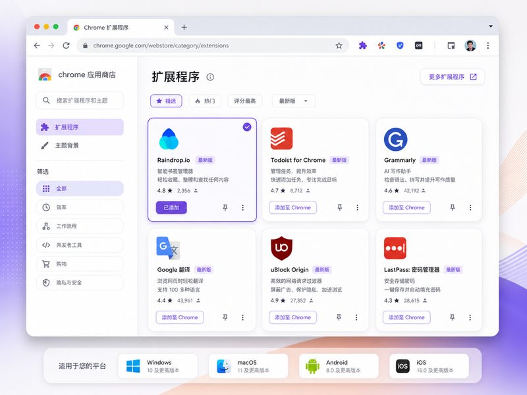
Task: Click the Grammarly extension title
Action: (x=400, y=160)
